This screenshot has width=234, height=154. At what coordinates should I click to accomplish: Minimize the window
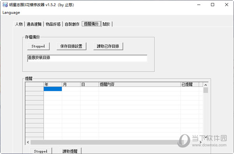click(x=199, y=5)
